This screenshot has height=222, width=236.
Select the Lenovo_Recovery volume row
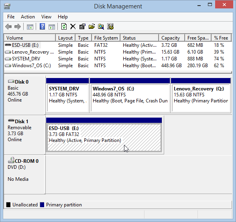click(118, 52)
